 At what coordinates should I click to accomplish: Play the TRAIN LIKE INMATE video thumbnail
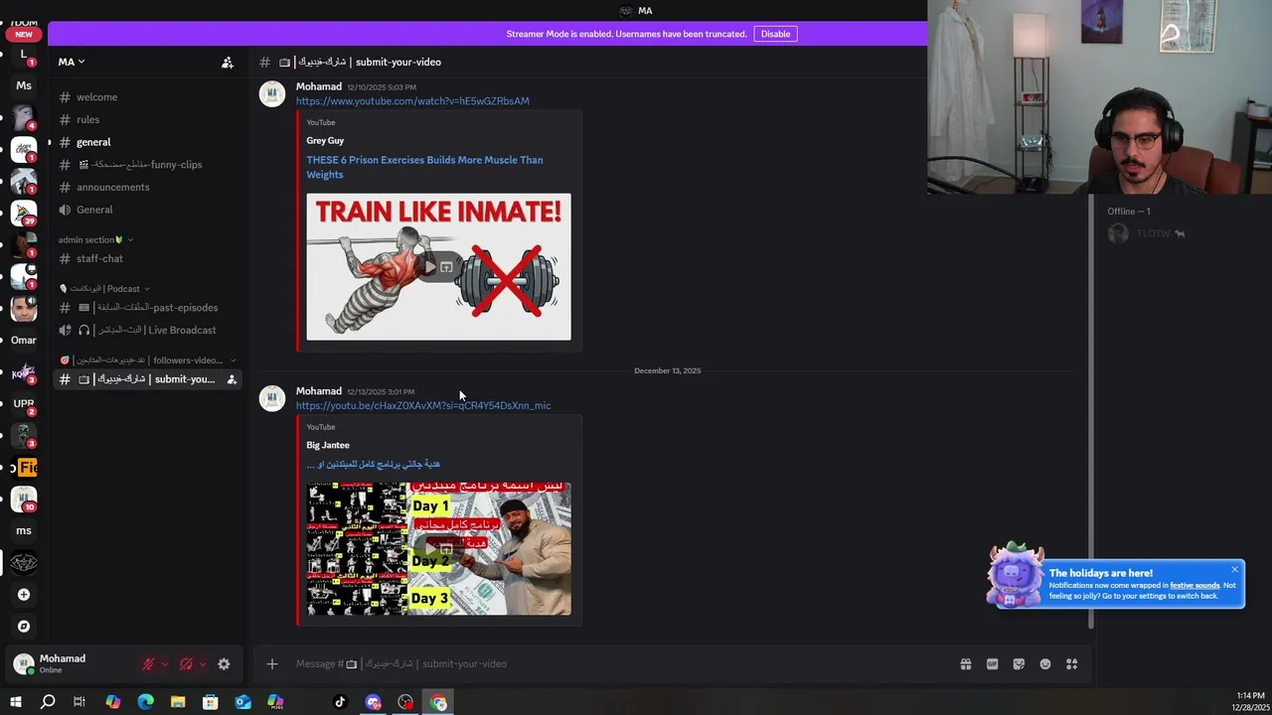tap(438, 266)
